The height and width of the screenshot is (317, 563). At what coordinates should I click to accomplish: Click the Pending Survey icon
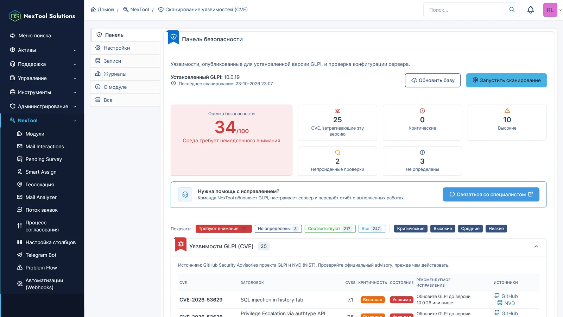(x=20, y=159)
